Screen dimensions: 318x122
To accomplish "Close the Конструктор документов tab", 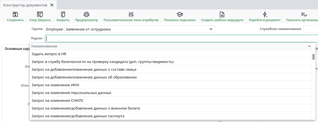I will click(52, 5).
